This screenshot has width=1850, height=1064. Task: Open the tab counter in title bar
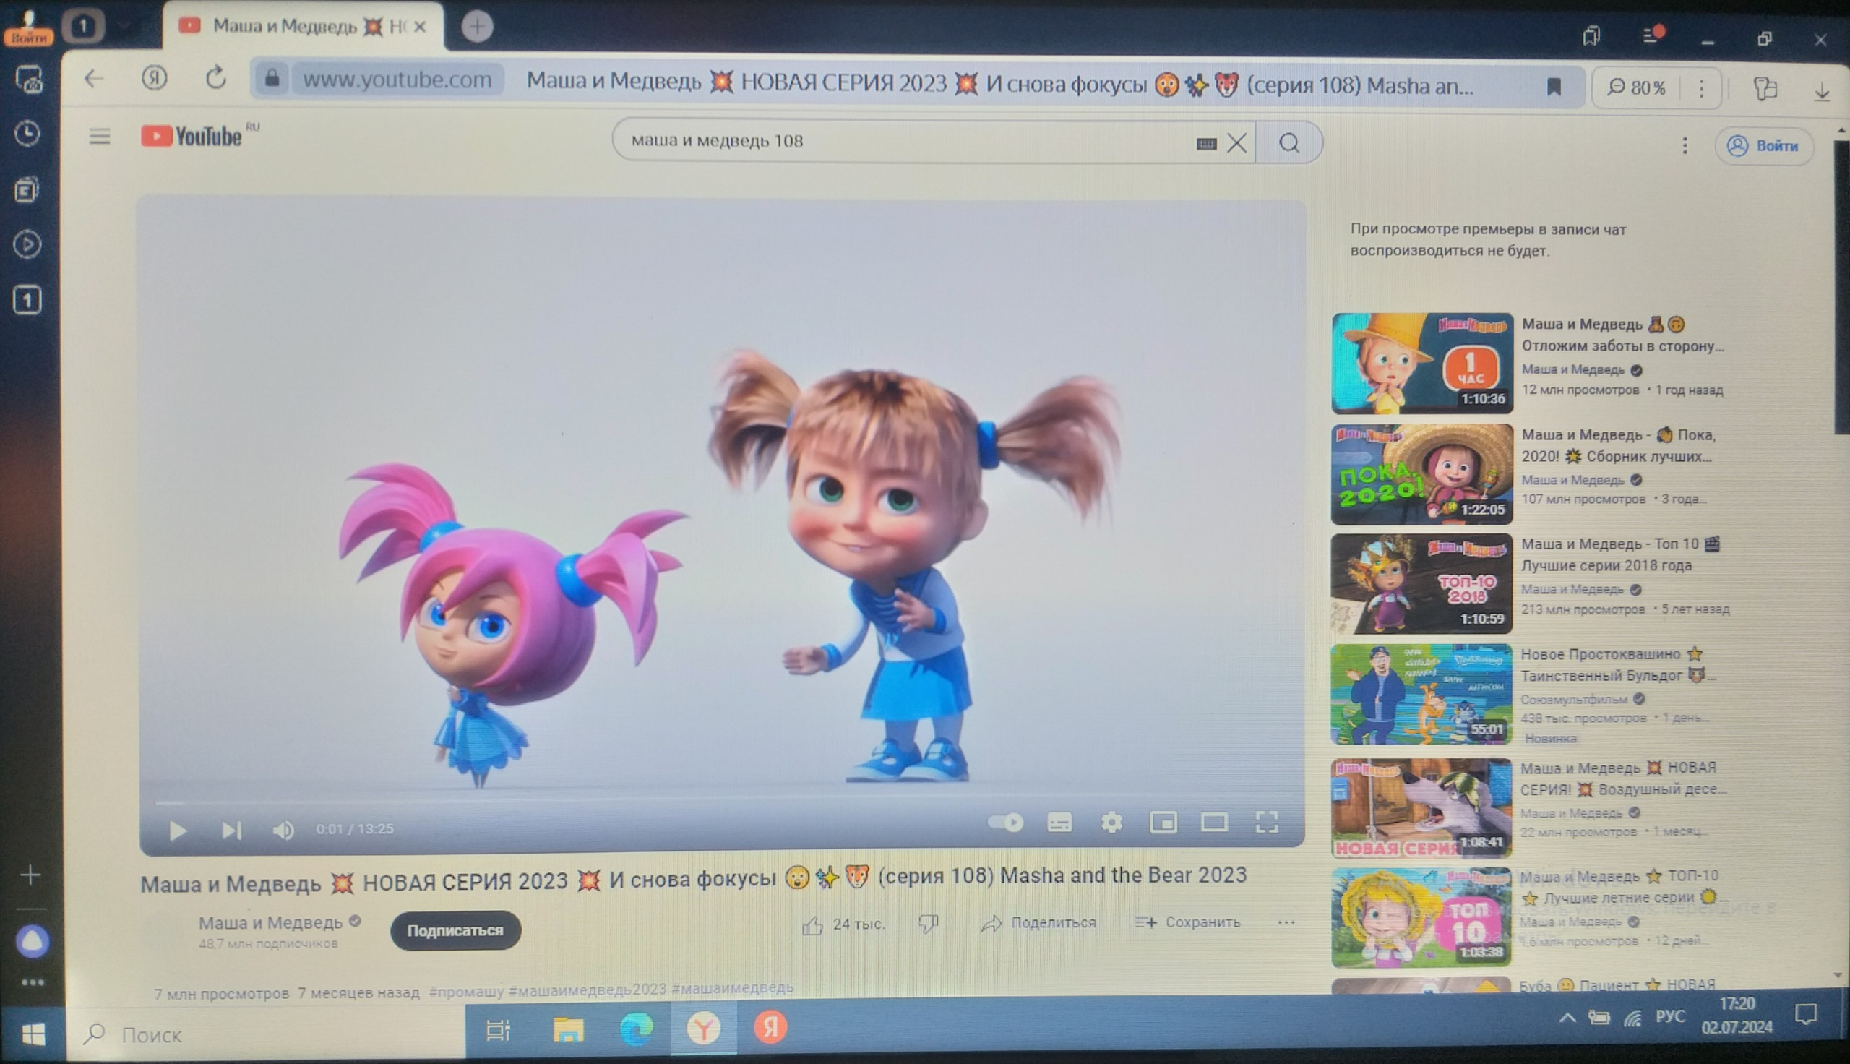click(82, 27)
